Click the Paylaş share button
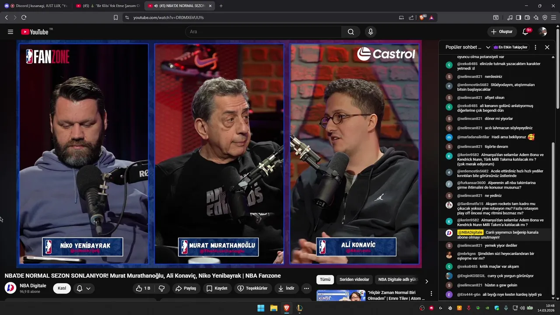The width and height of the screenshot is (560, 315). click(x=186, y=288)
